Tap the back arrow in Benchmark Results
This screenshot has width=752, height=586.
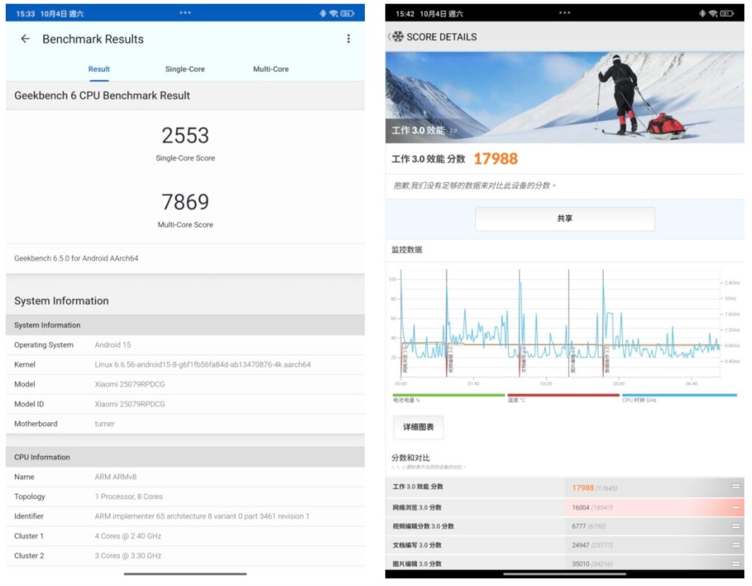pos(25,39)
